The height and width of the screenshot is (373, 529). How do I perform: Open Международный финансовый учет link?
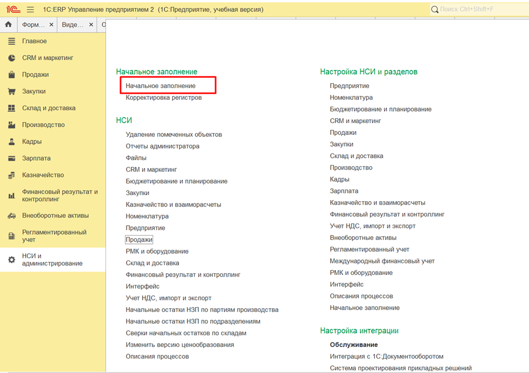382,261
